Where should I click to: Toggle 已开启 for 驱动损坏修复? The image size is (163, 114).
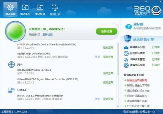pyautogui.click(x=156, y=53)
